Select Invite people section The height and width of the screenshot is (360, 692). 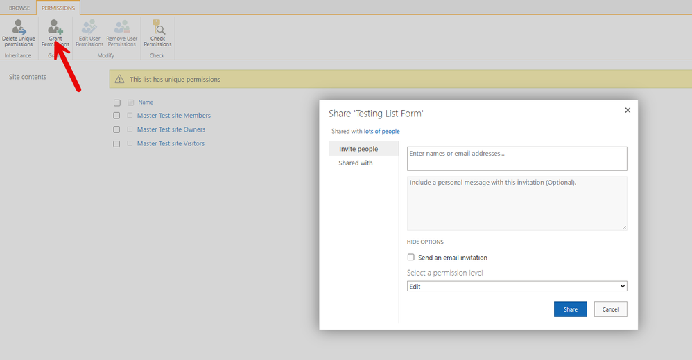coord(363,149)
